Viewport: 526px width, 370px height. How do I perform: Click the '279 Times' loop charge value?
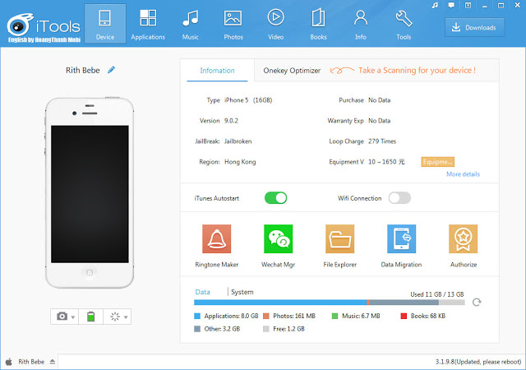point(382,141)
